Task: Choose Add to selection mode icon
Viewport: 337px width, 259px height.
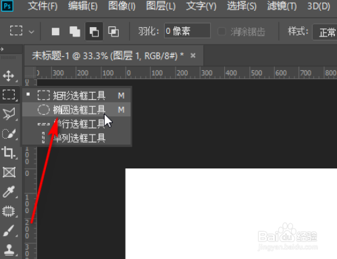Action: [x=75, y=32]
